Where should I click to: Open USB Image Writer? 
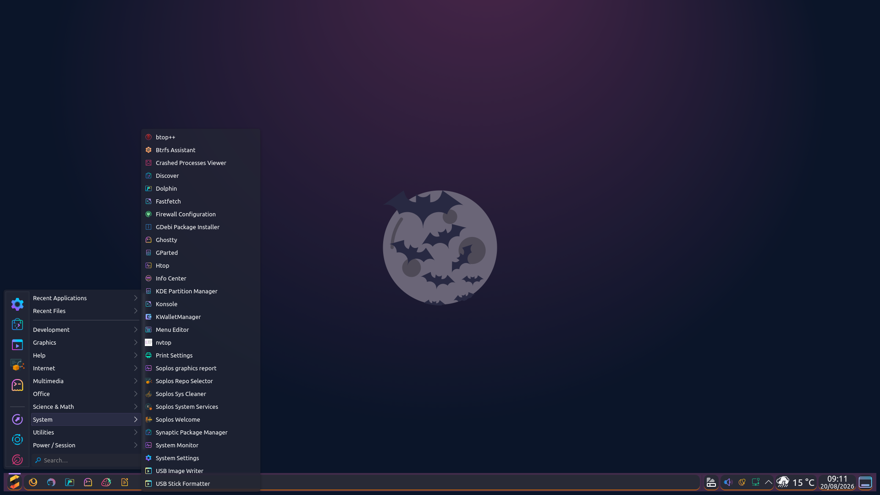coord(201,471)
